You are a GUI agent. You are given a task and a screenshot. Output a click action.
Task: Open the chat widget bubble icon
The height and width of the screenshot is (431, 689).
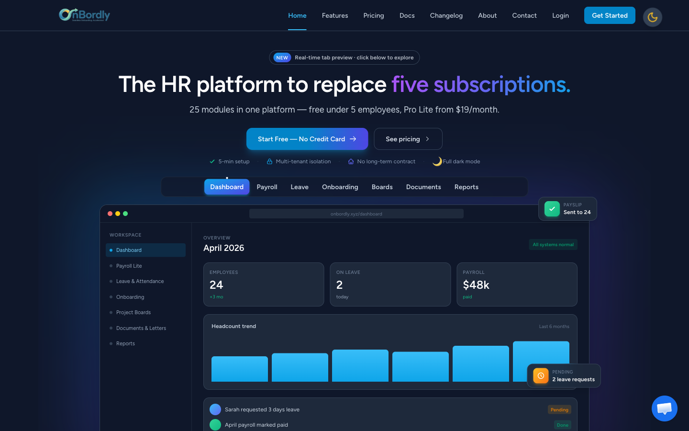664,408
